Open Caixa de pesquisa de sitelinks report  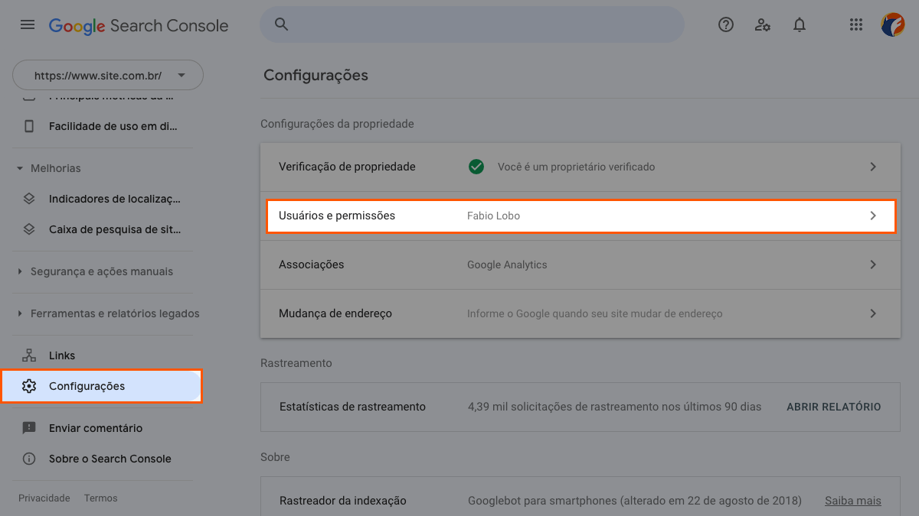coord(103,229)
